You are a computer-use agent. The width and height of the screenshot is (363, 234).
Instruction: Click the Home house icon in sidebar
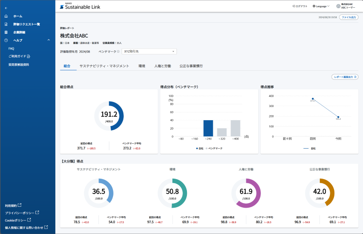[x=6, y=16]
